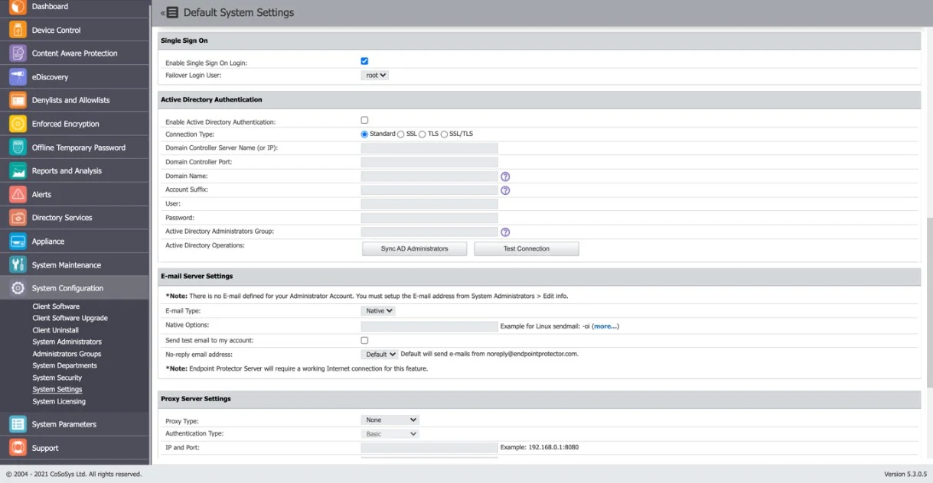The height and width of the screenshot is (483, 933).
Task: Open System Security item
Action: (x=57, y=378)
